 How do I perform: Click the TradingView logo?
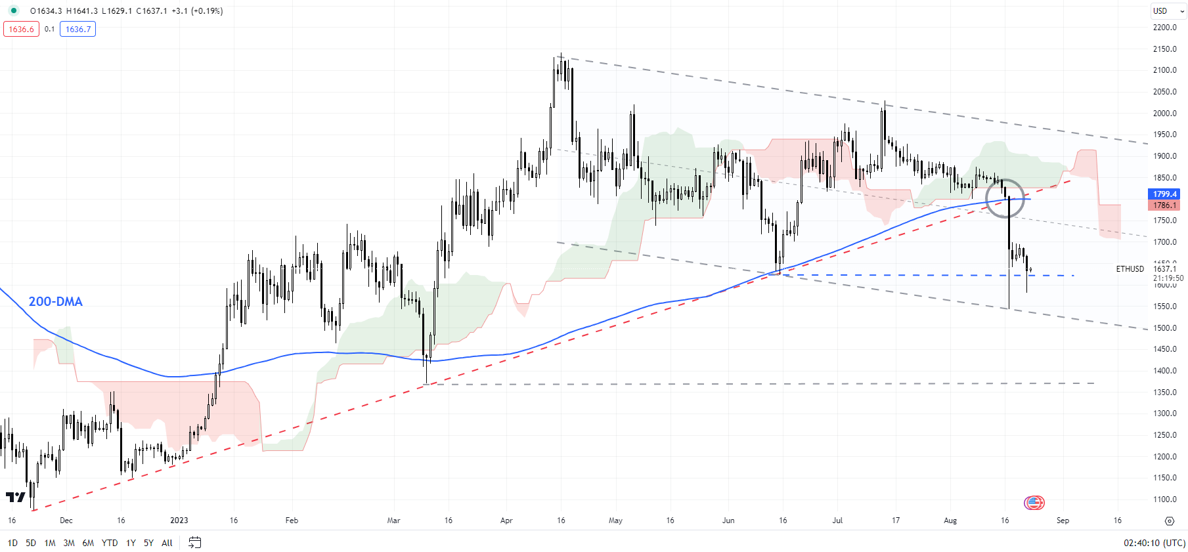16,497
